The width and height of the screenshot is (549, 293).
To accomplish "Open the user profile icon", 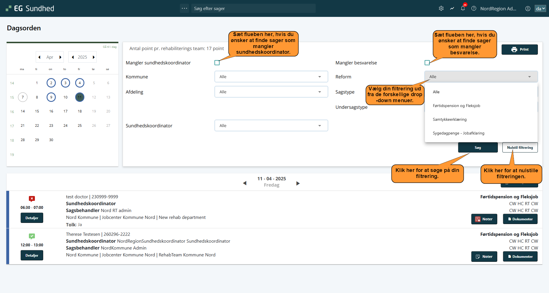I will (x=528, y=9).
